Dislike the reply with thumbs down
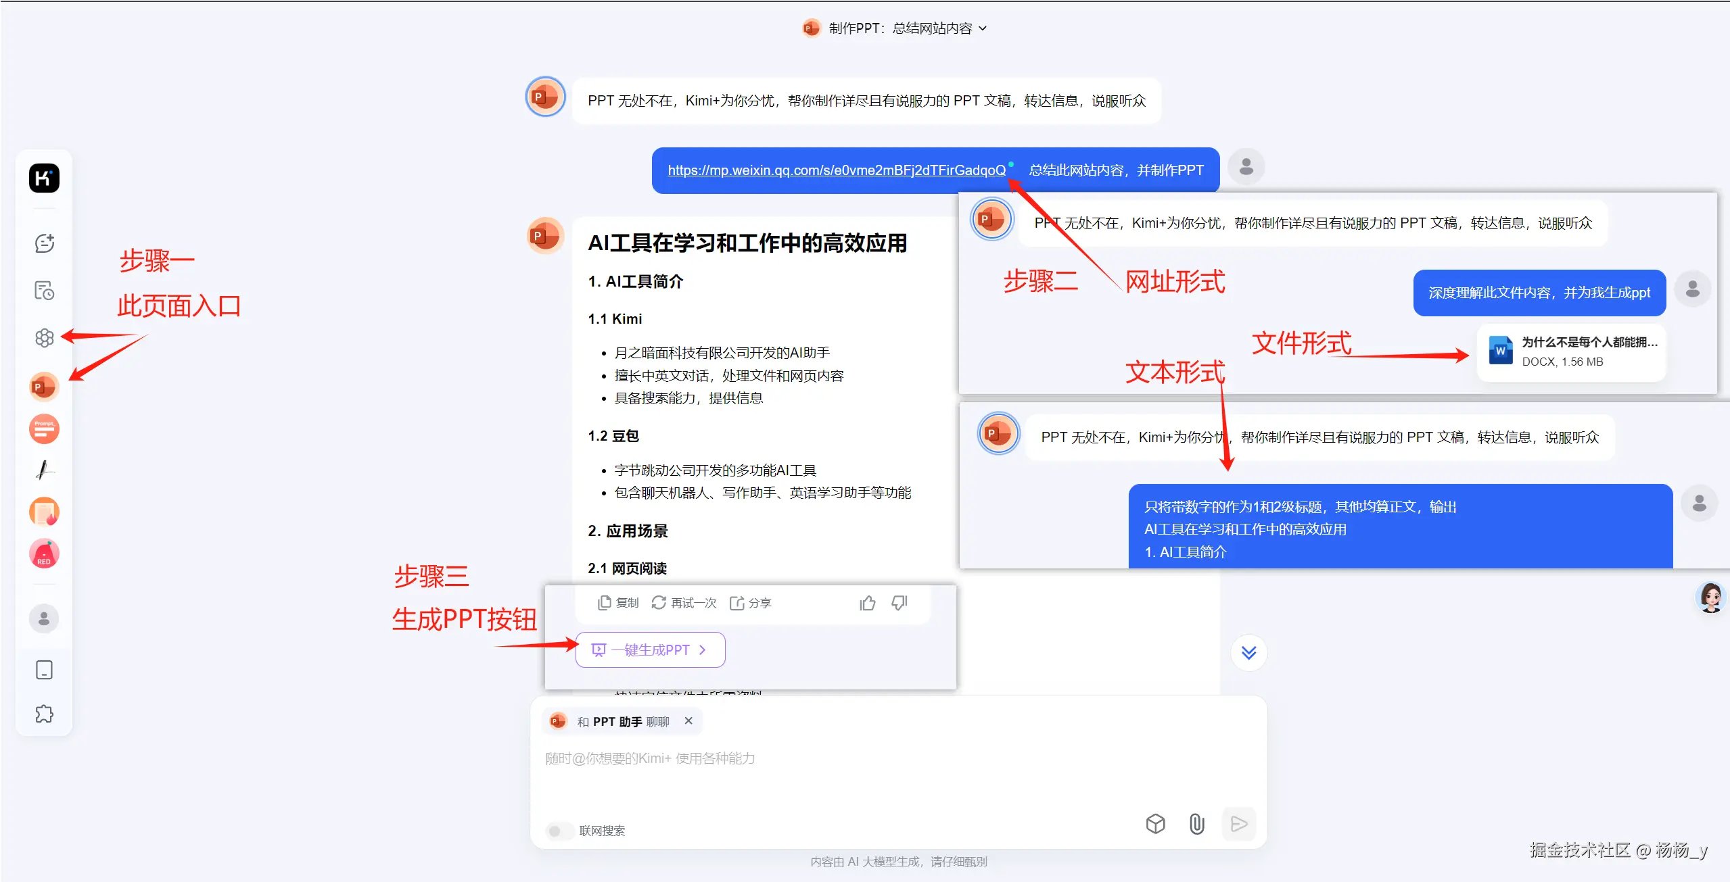 click(x=899, y=603)
